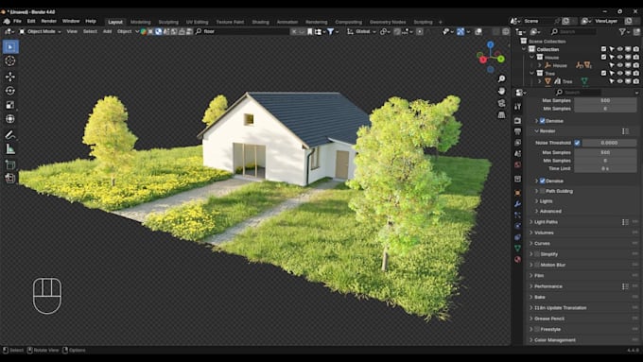Open the Tool properties tab
This screenshot has width=643, height=362.
(x=517, y=107)
